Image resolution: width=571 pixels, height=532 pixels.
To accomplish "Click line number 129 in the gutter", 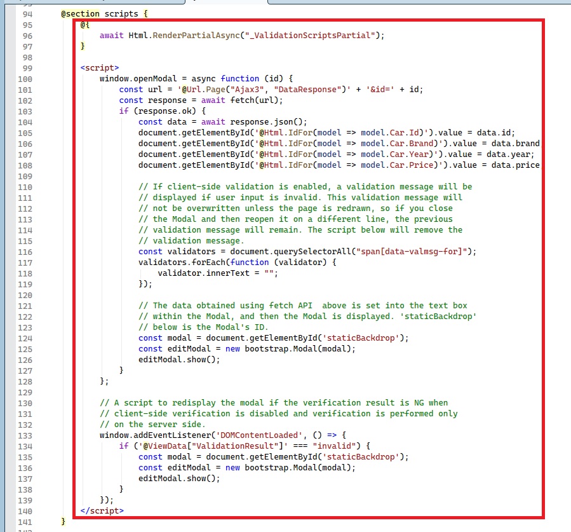I will [x=25, y=392].
